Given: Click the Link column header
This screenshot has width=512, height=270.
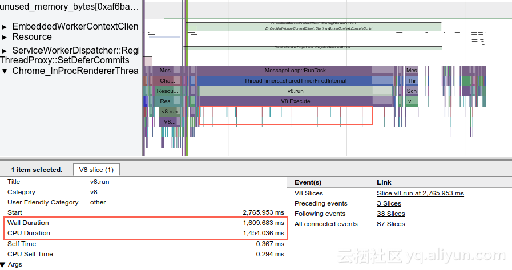Looking at the screenshot, I should tap(384, 182).
